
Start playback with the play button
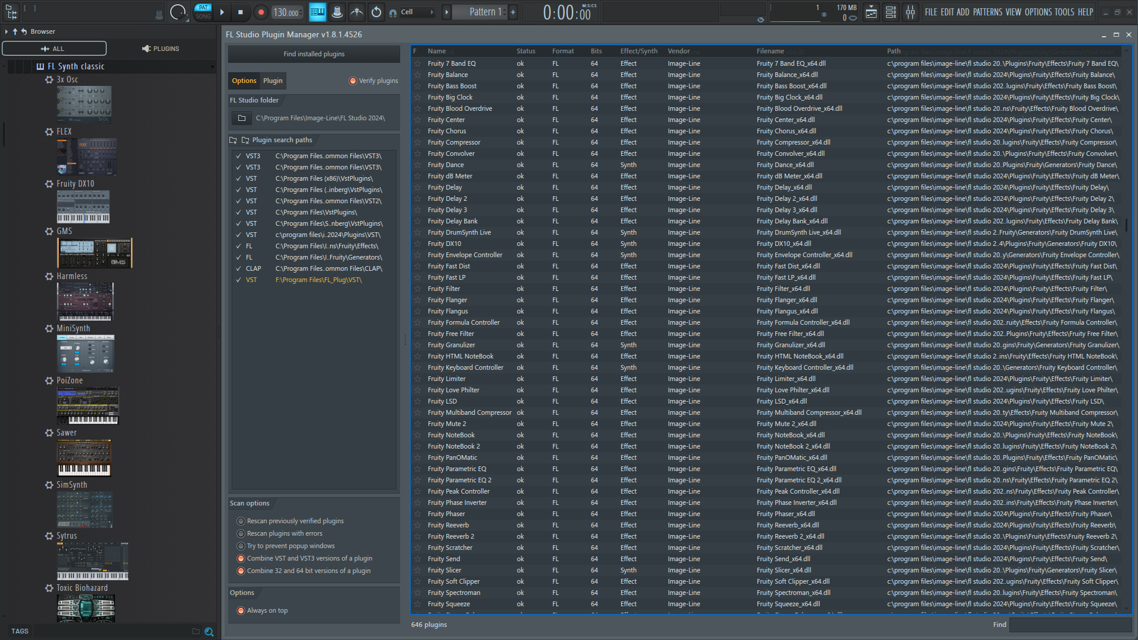click(x=222, y=12)
